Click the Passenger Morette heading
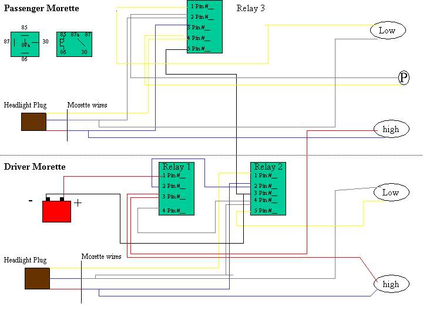 (x=42, y=9)
